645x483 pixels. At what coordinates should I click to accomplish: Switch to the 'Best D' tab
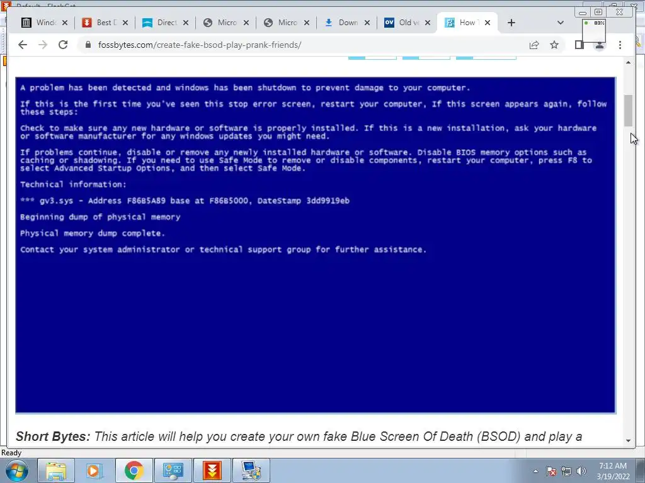100,23
